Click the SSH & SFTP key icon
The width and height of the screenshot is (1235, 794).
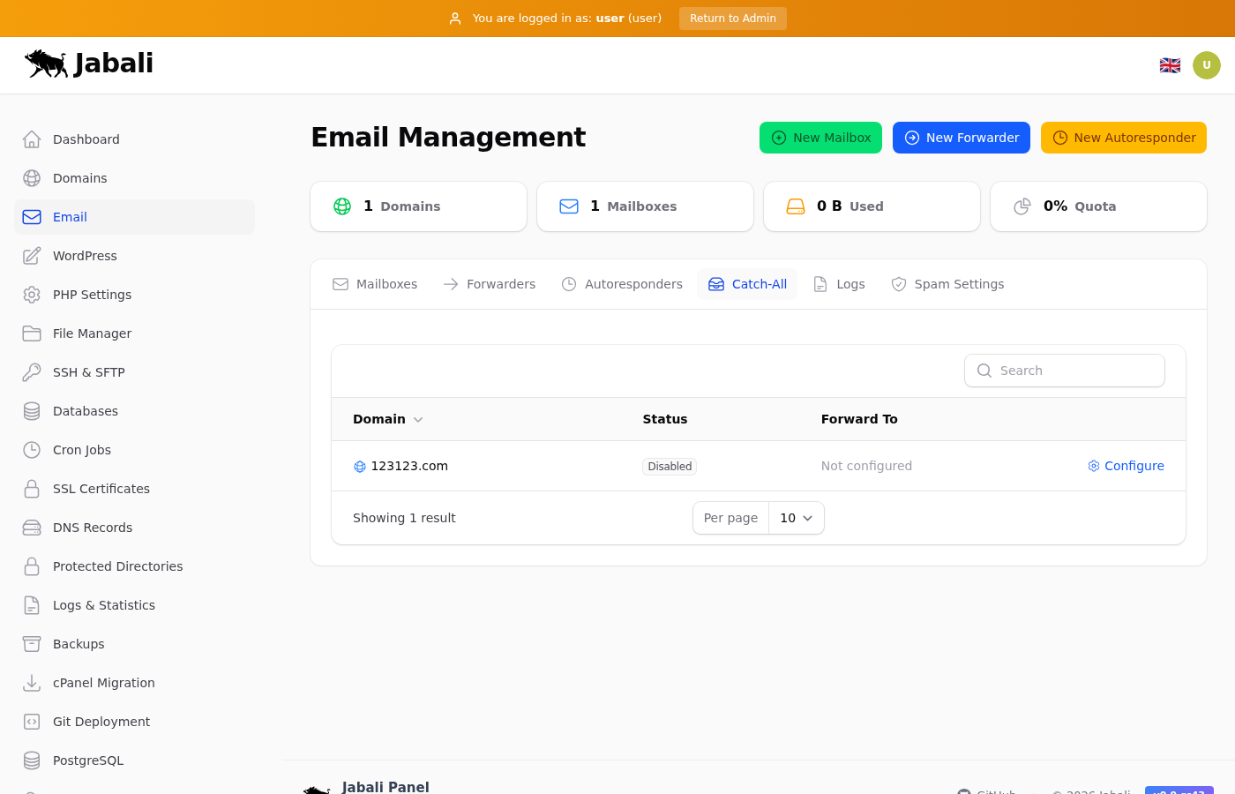click(32, 372)
